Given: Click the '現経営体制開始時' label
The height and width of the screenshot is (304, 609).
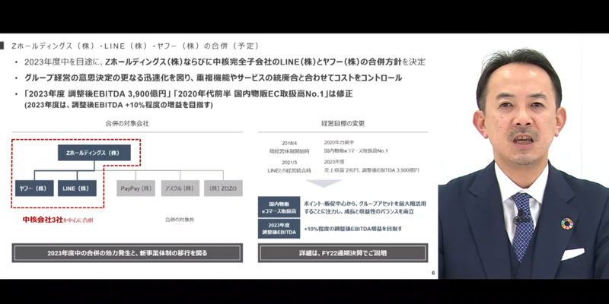Looking at the screenshot, I should click(x=289, y=150).
